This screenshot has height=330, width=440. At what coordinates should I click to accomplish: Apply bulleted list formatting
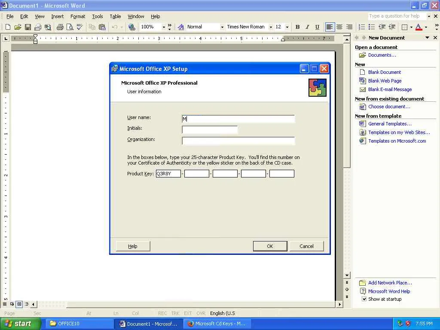click(372, 27)
